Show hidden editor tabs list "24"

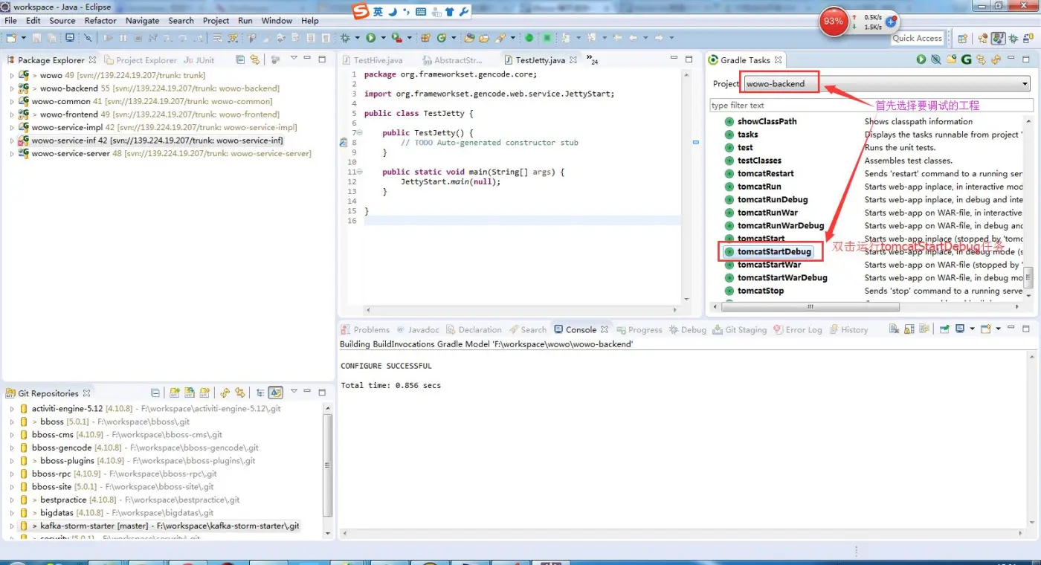592,59
